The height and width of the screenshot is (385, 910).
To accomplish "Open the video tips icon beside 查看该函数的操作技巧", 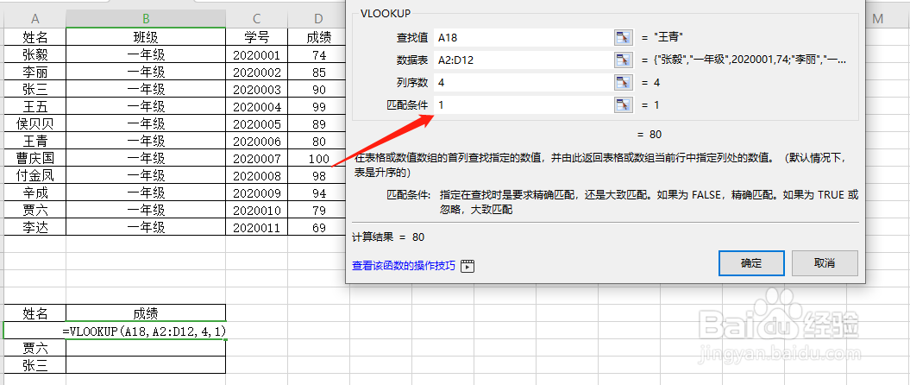I will 468,266.
